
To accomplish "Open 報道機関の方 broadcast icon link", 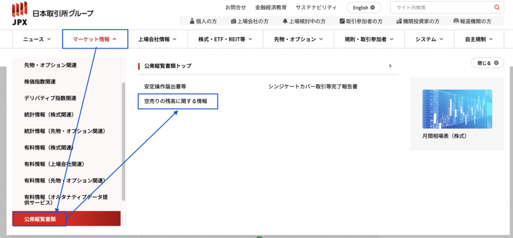I will [471, 22].
